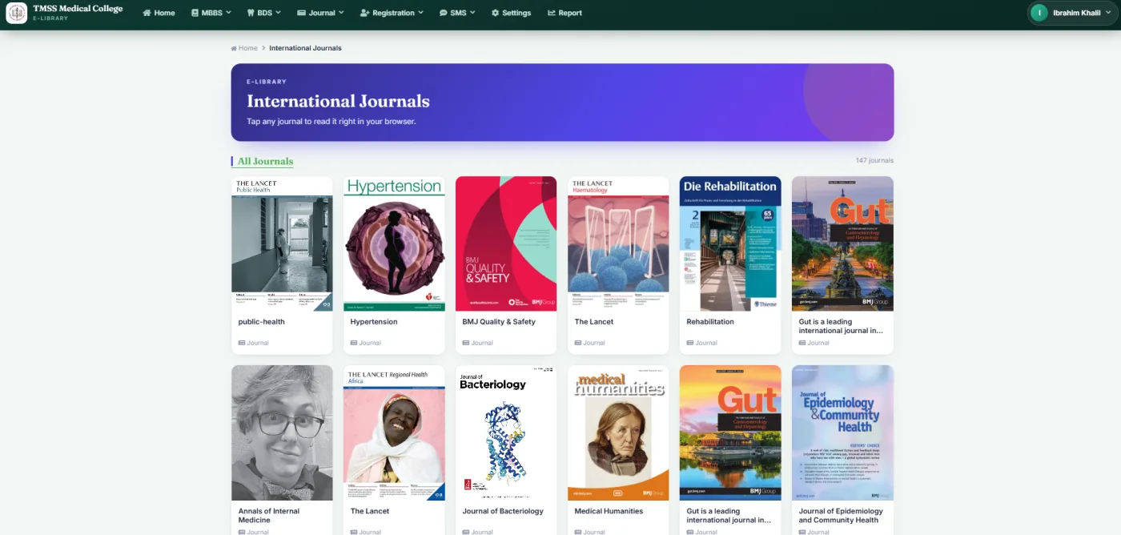
Task: Open The Lancet Regional Health Africa cover
Action: click(394, 432)
